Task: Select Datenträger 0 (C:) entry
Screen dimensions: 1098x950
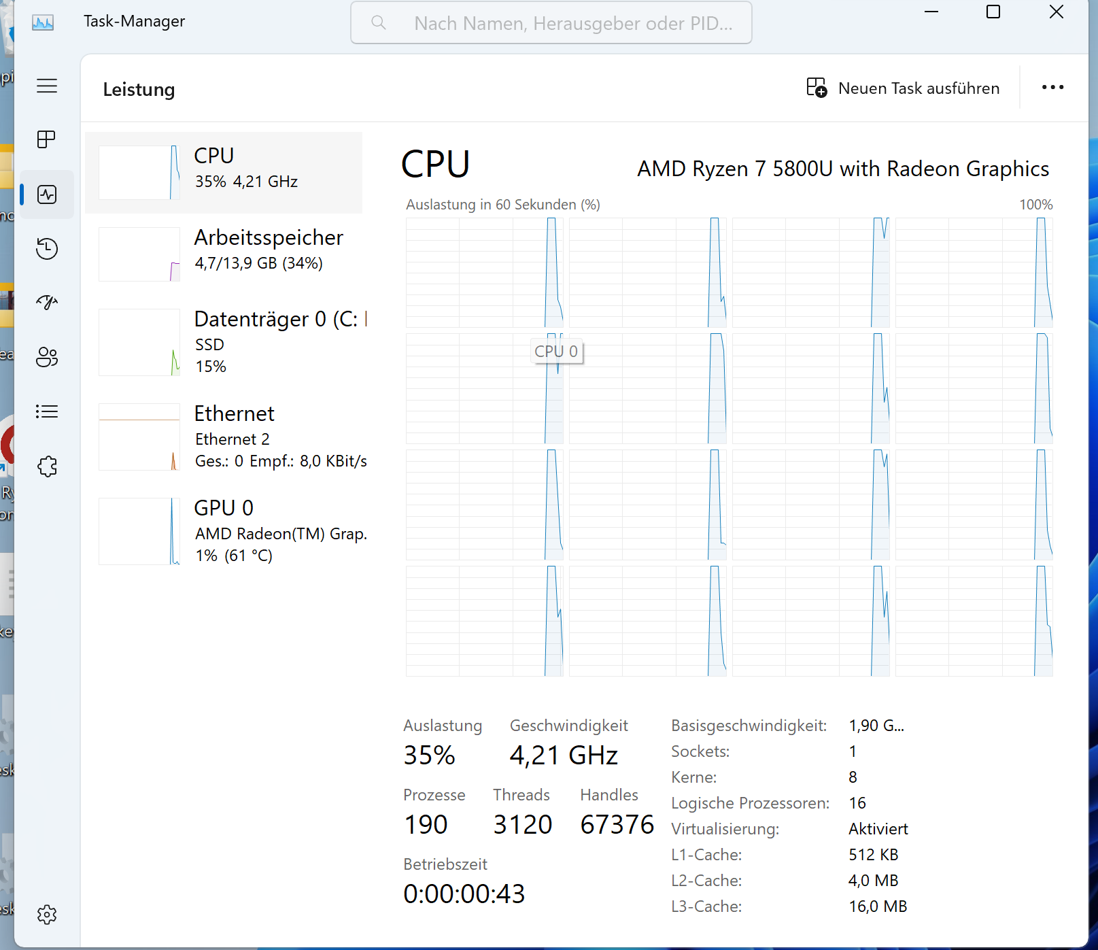Action: click(x=224, y=341)
